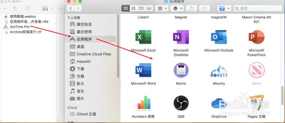Click share button in back window toolbar

15,8
